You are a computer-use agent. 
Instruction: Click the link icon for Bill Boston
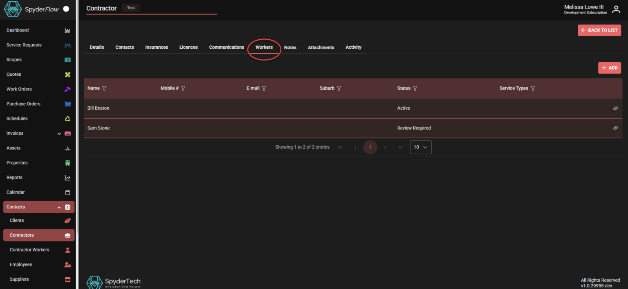click(615, 108)
